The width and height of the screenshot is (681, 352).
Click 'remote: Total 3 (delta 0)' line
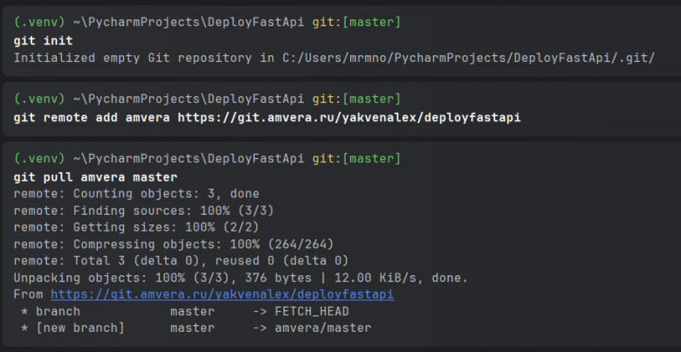(x=181, y=261)
